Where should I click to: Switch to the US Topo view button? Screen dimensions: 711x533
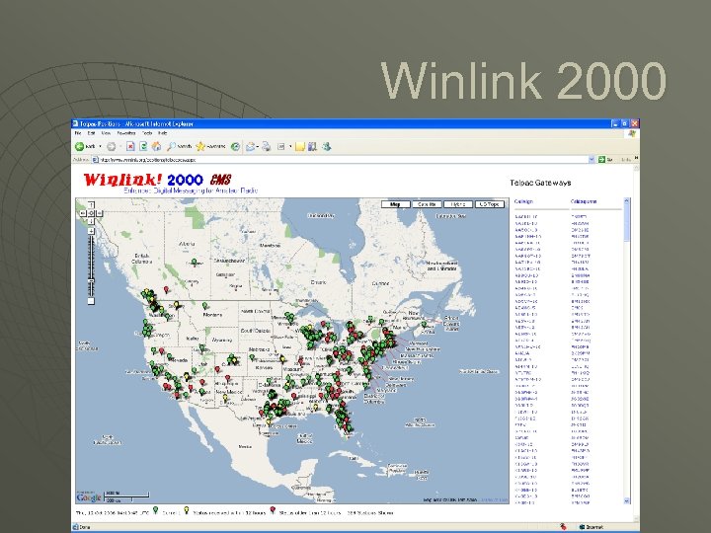490,204
